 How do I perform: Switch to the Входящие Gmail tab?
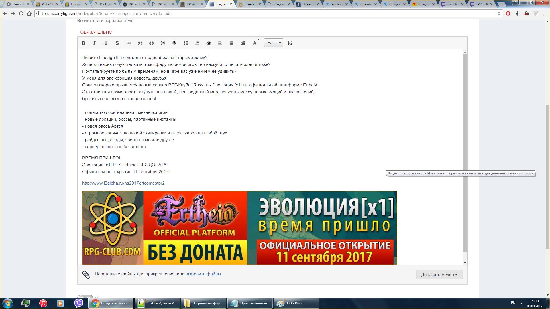[x=423, y=4]
